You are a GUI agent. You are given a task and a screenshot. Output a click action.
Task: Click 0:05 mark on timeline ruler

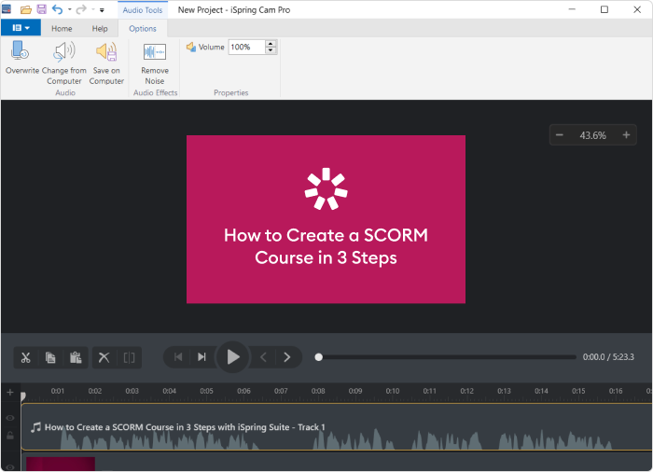click(x=206, y=391)
